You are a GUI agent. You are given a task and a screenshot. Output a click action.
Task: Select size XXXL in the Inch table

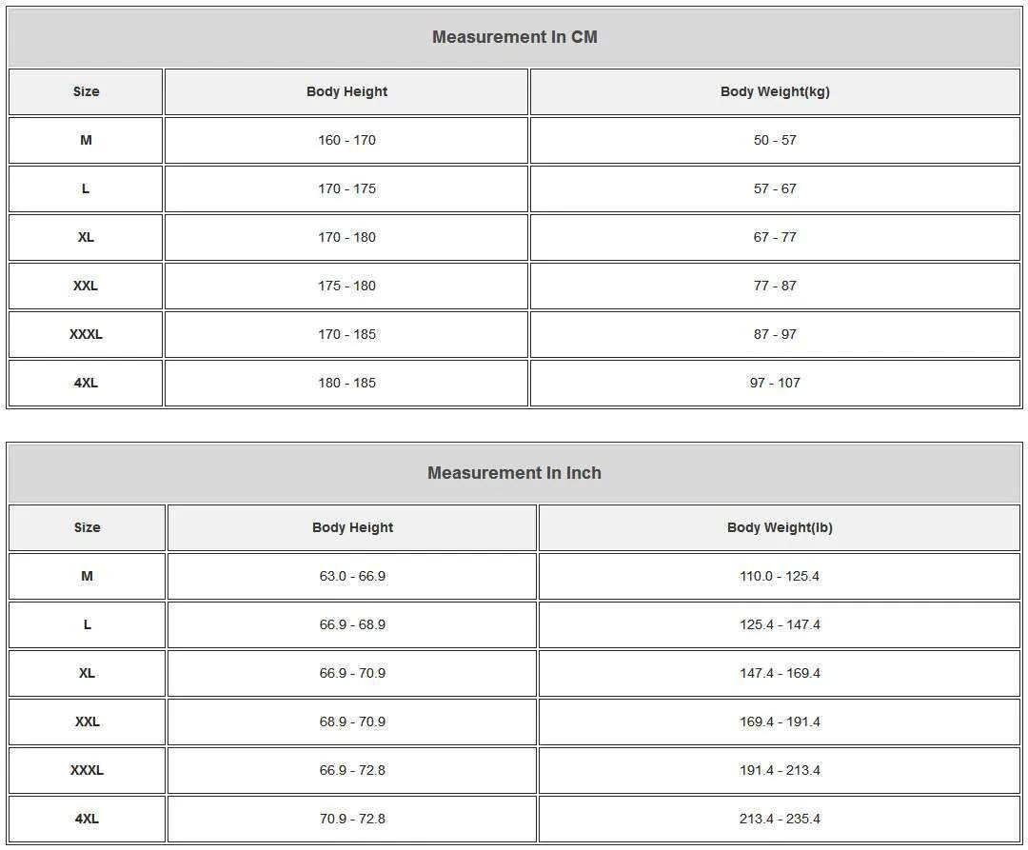pos(87,770)
